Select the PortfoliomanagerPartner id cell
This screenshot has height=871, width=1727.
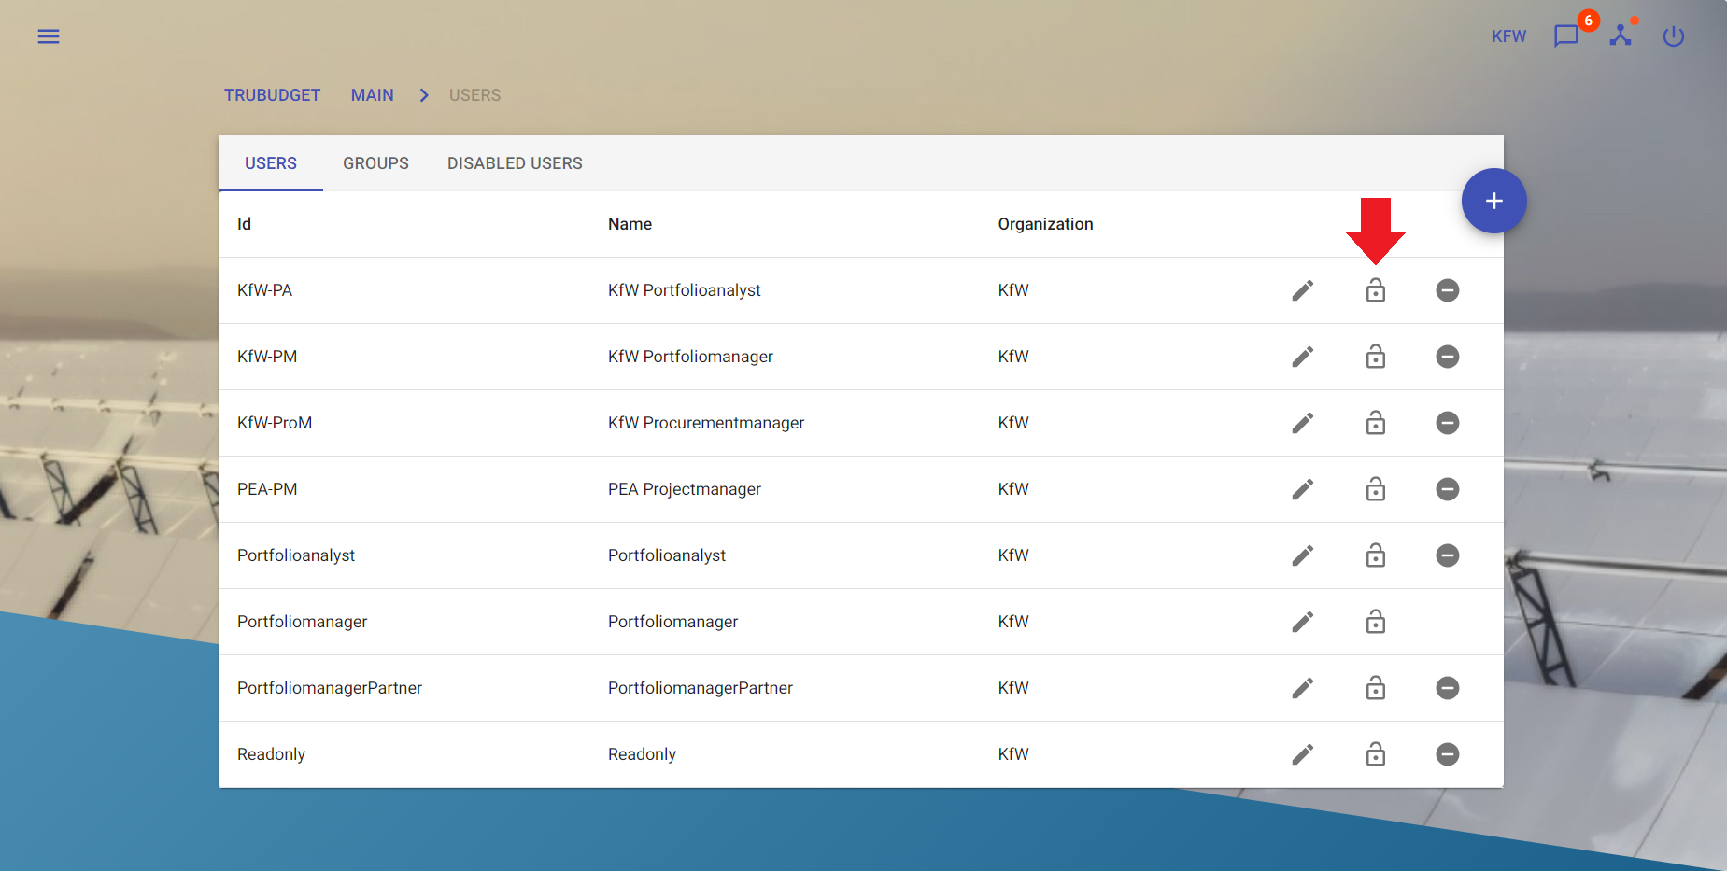pyautogui.click(x=330, y=688)
